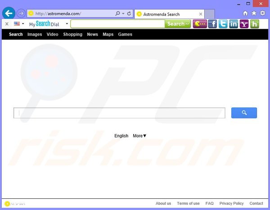Open the LinkedIn toolbar icon
The width and height of the screenshot is (270, 210).
point(234,24)
